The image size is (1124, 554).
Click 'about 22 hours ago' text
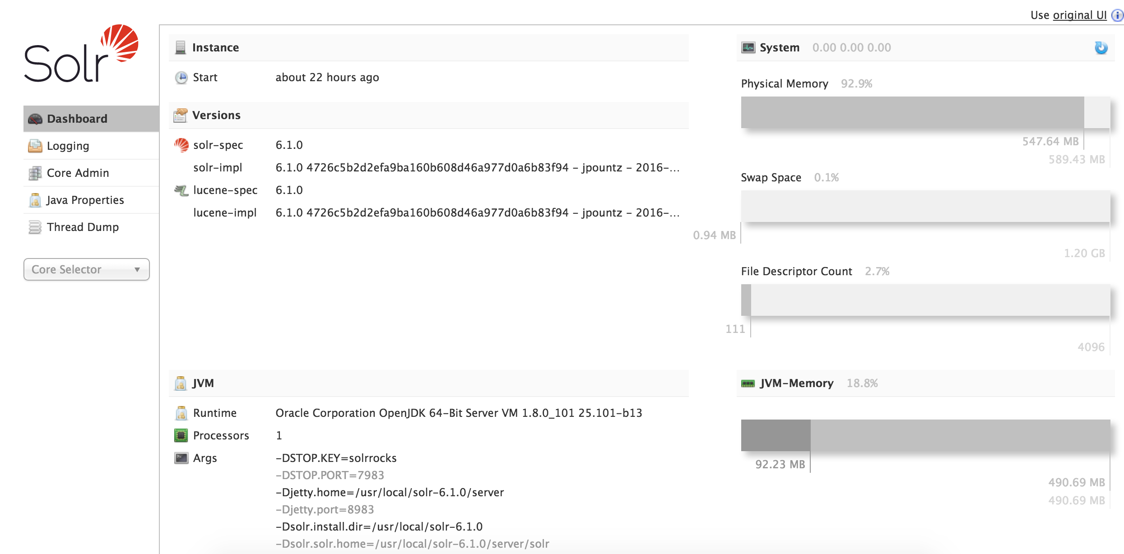pos(327,78)
